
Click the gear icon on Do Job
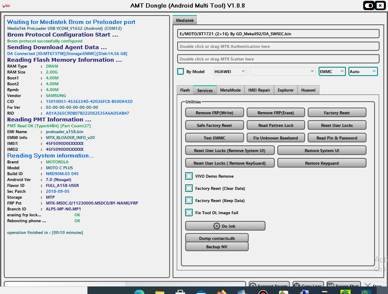pos(217,226)
